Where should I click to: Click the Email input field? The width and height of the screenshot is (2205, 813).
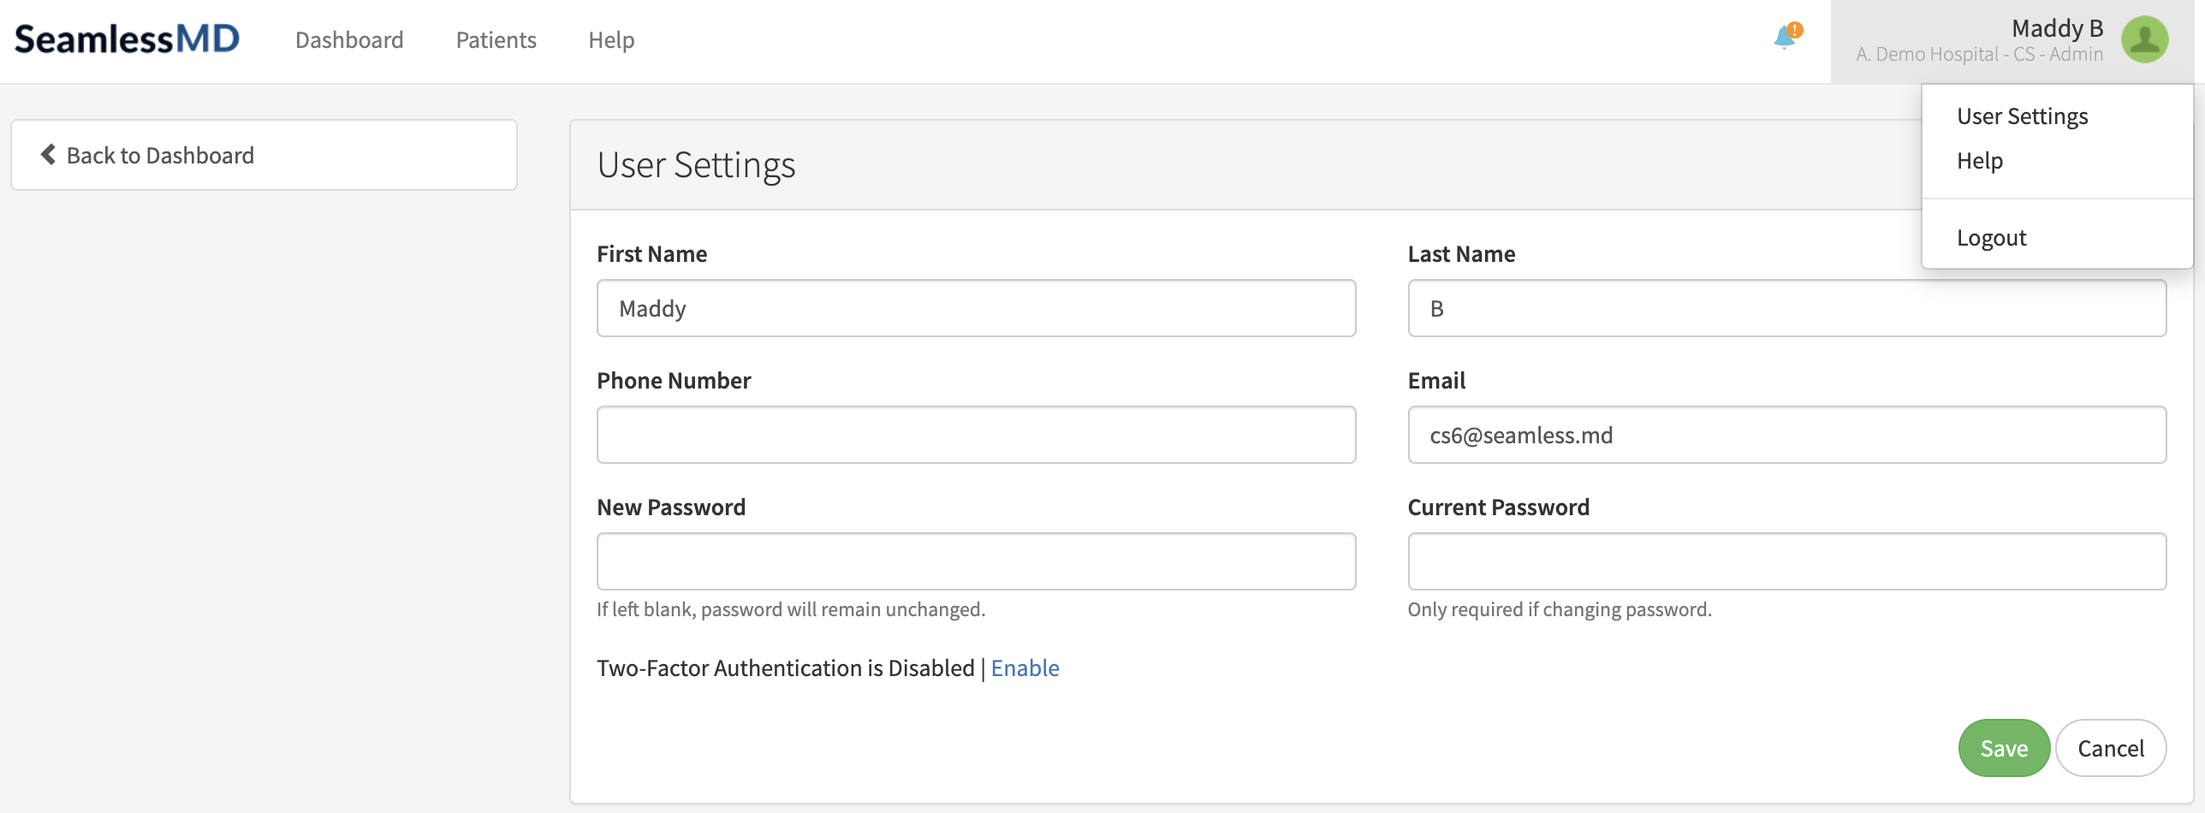click(x=1786, y=435)
